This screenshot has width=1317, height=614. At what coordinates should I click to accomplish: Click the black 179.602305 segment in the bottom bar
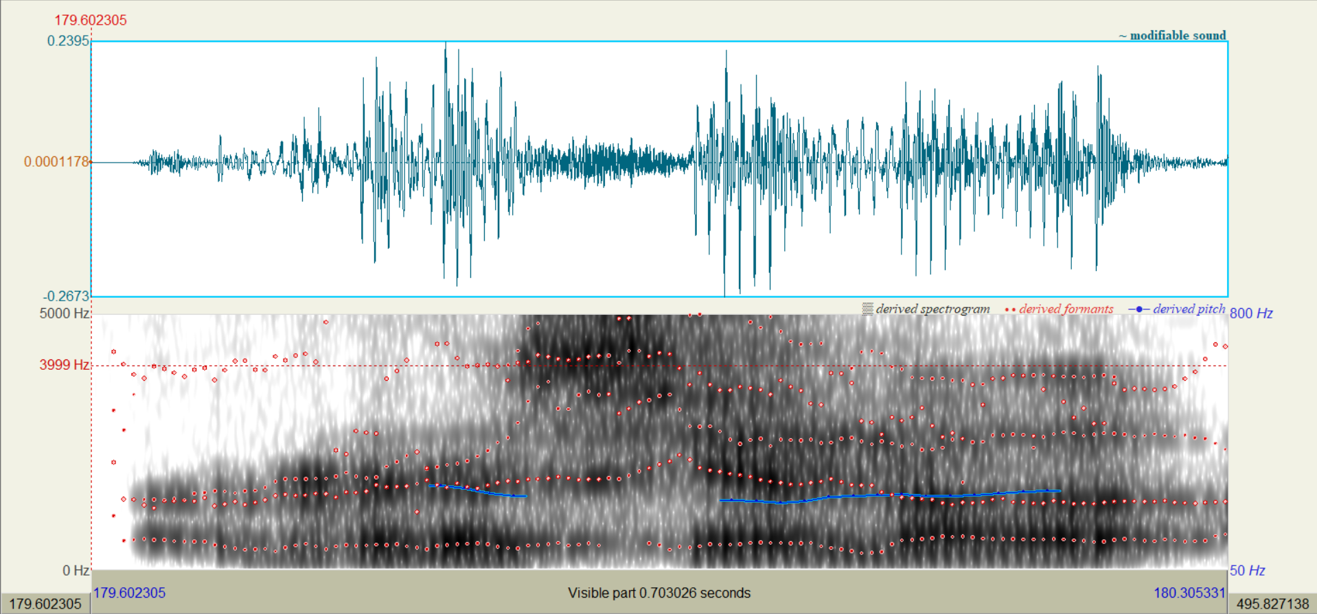click(45, 604)
